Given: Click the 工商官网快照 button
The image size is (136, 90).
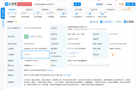Looking at the screenshot, I should (107, 22).
